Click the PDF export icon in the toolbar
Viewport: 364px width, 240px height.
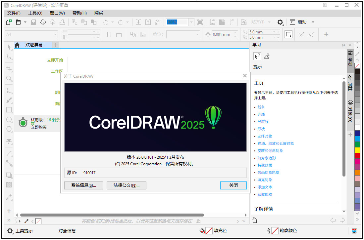157,22
